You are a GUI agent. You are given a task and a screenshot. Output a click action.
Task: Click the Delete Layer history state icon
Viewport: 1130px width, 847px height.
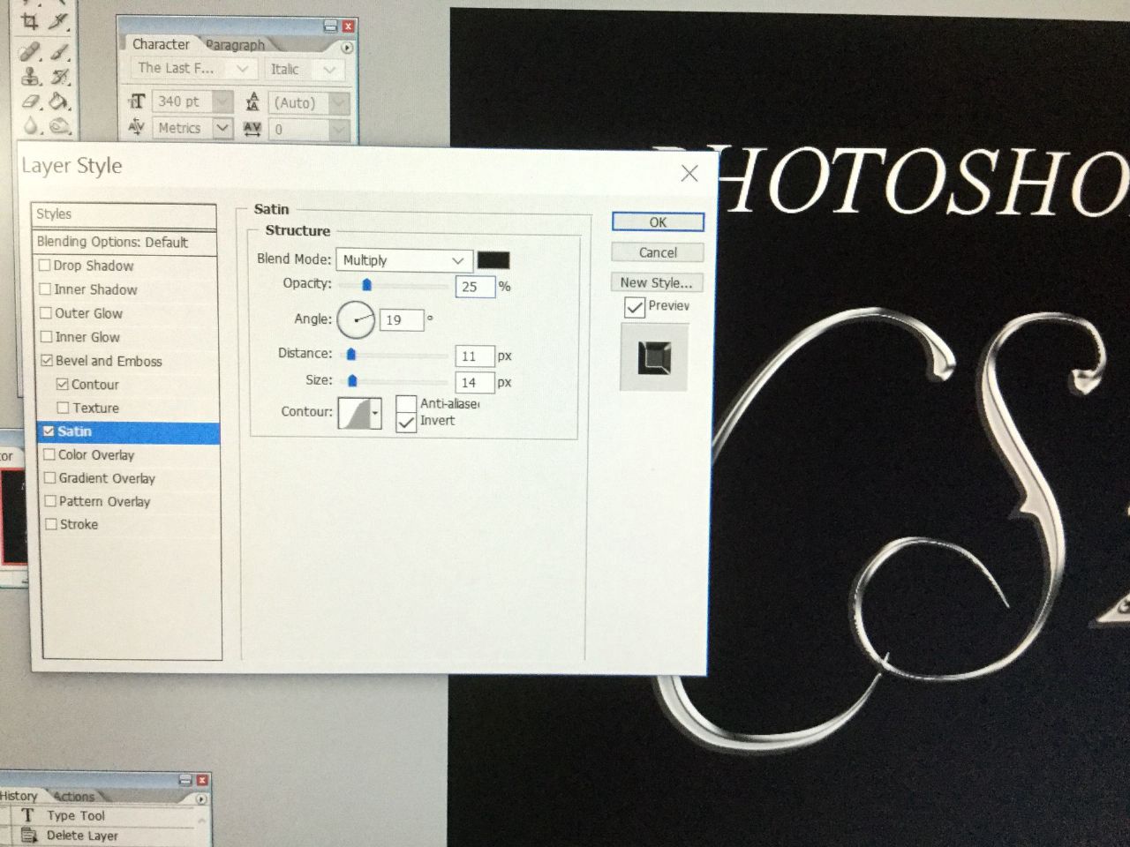[28, 836]
